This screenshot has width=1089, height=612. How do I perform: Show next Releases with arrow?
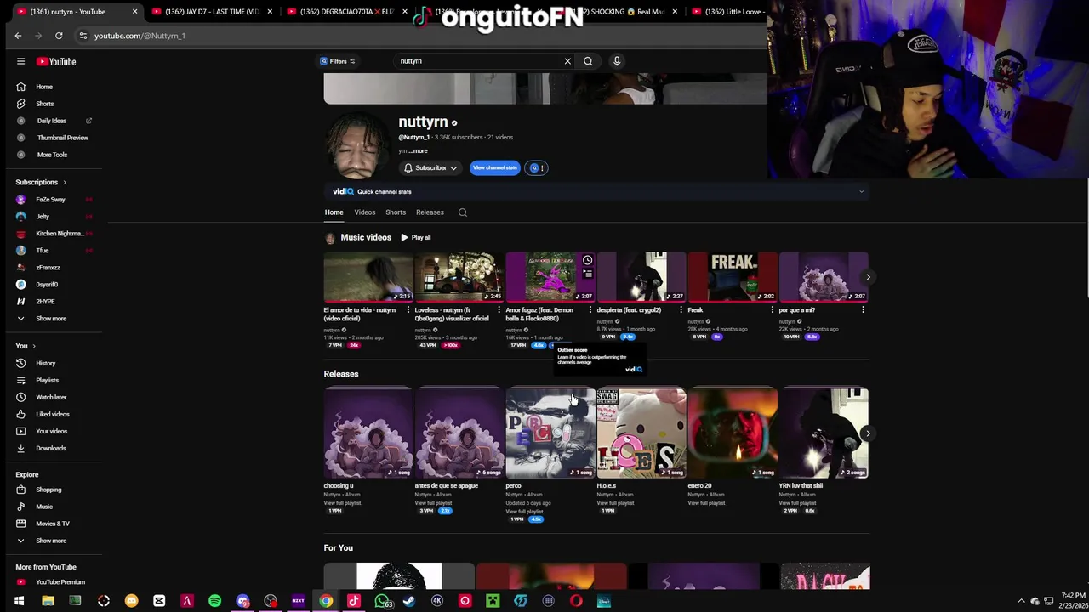click(868, 433)
